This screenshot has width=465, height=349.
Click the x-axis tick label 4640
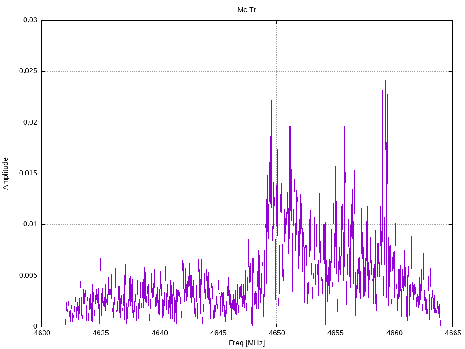[159, 333]
